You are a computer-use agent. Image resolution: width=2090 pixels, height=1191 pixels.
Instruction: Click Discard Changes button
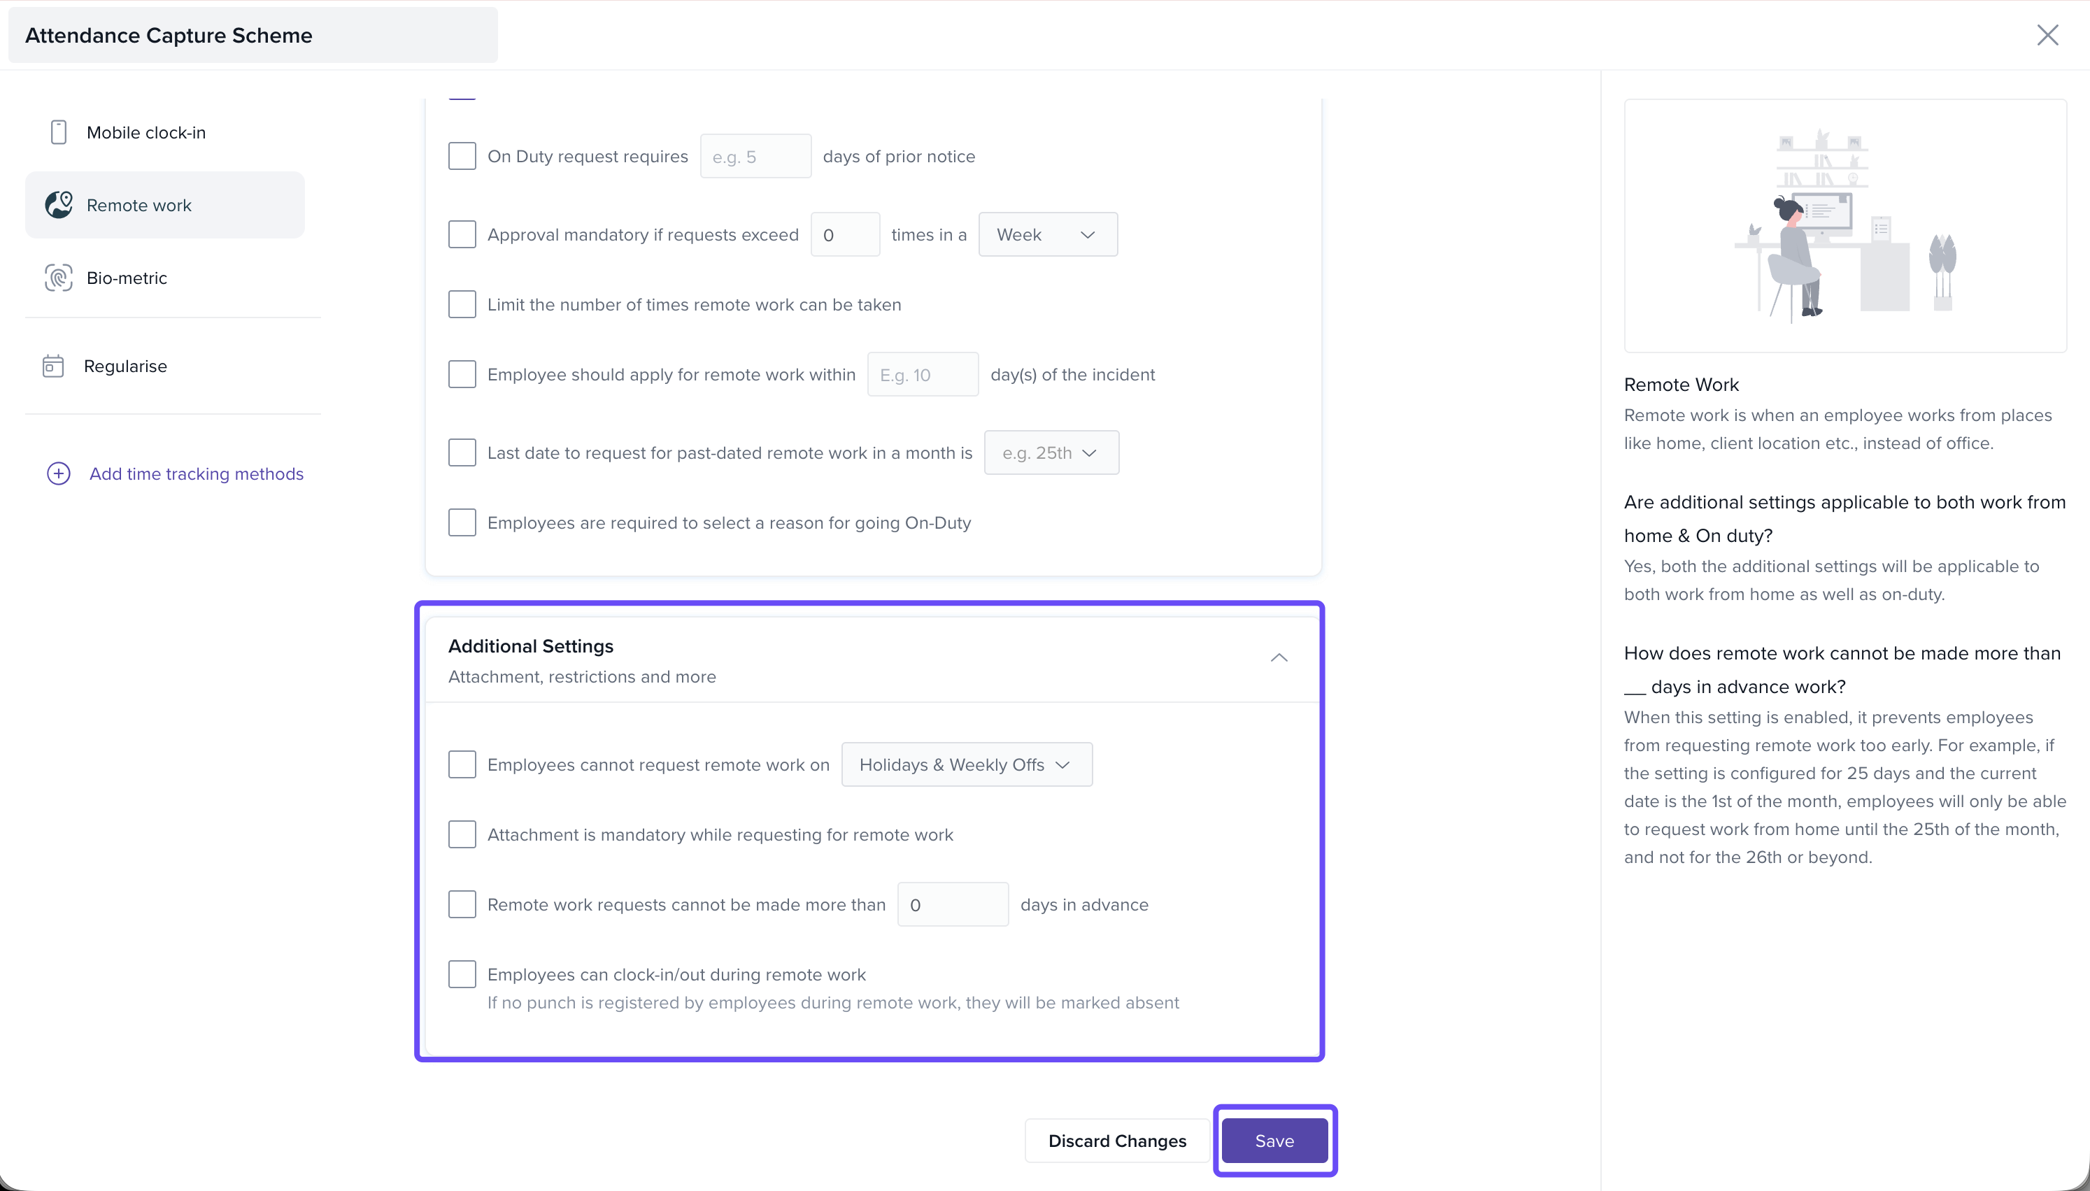coord(1116,1140)
